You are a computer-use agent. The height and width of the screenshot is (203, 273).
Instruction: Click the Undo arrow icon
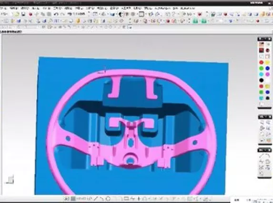pyautogui.click(x=56, y=14)
